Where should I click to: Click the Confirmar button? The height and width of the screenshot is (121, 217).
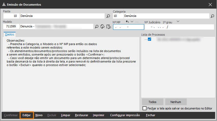(11, 115)
